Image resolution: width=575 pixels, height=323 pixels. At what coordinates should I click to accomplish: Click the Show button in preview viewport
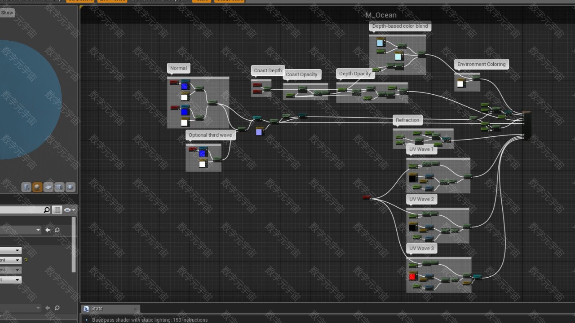[x=7, y=13]
